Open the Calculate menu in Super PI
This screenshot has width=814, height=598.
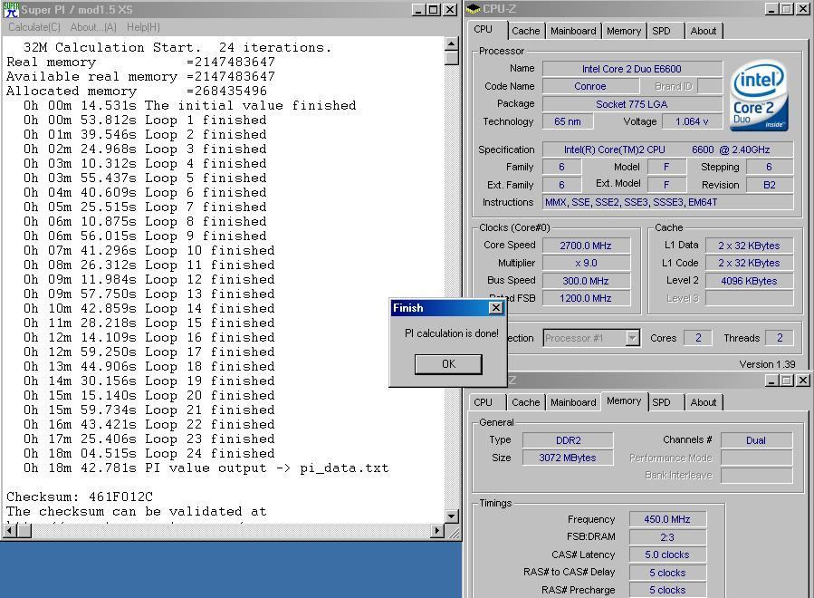click(x=34, y=27)
